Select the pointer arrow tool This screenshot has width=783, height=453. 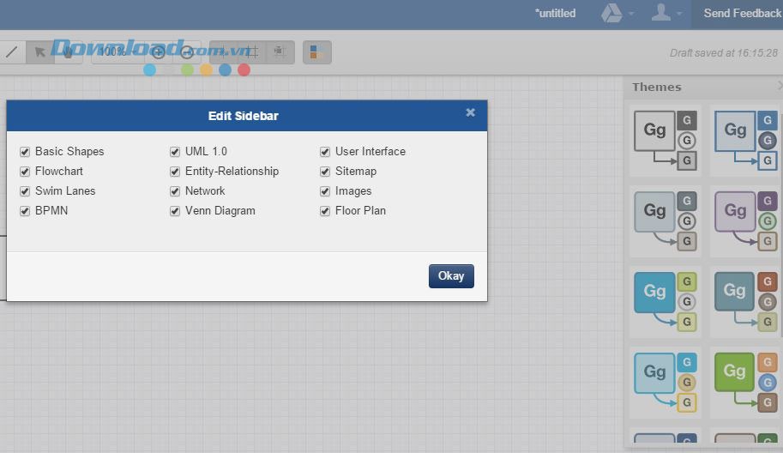[39, 52]
